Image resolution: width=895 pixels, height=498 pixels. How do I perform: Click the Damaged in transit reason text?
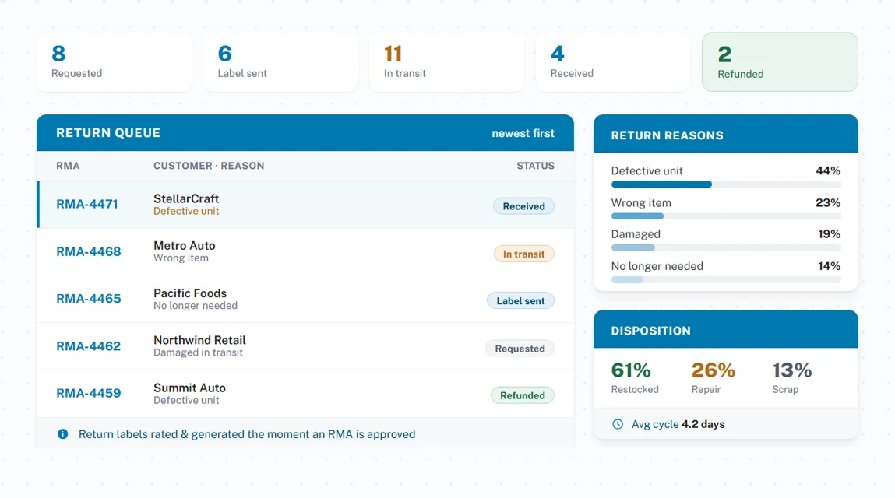pyautogui.click(x=198, y=352)
